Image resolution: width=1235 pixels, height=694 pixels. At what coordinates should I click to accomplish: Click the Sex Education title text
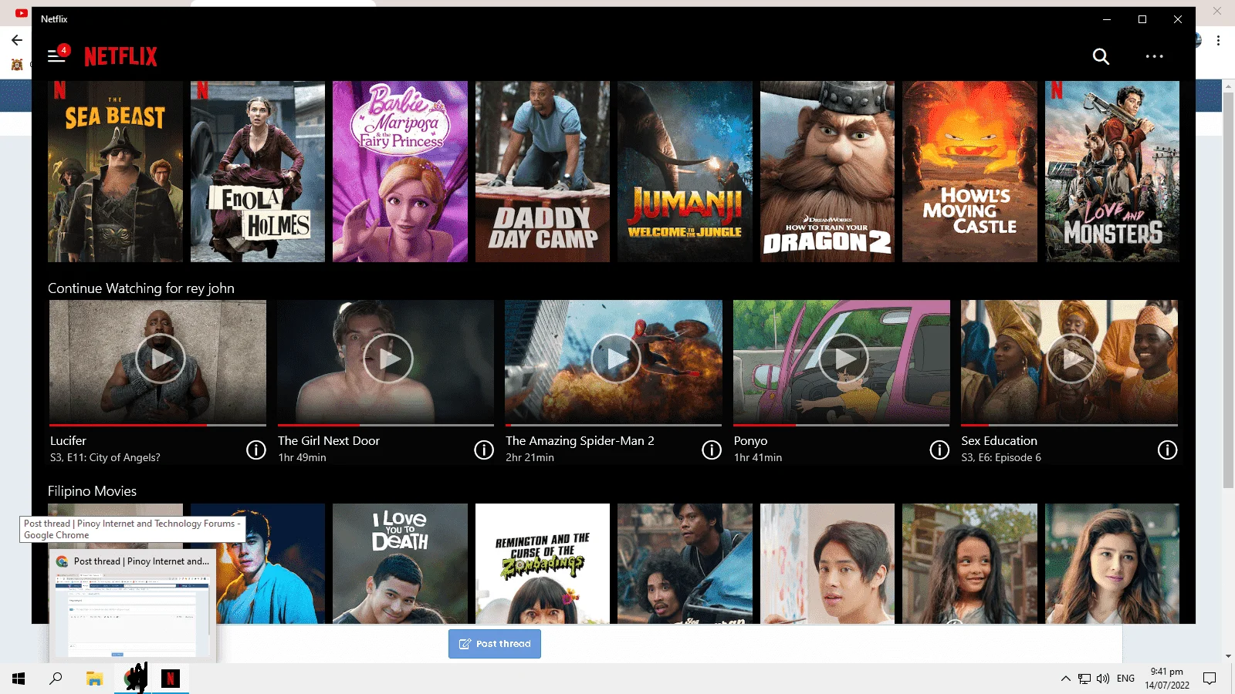coord(999,441)
